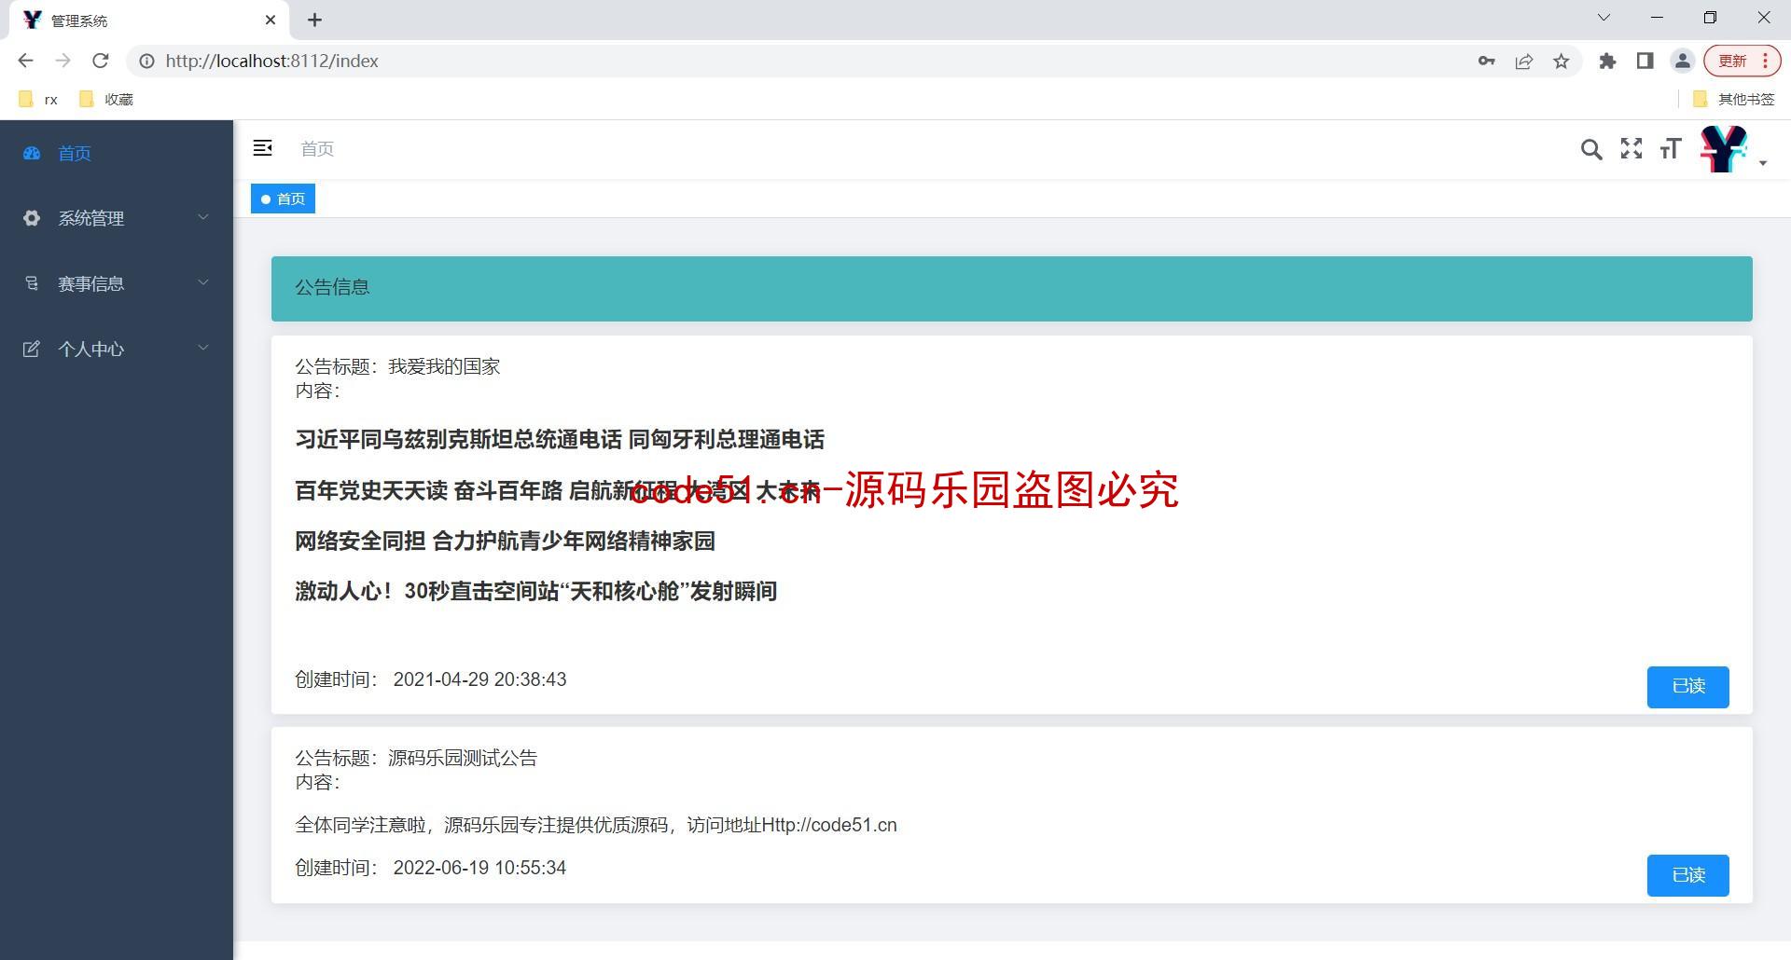Viewport: 1791px width, 960px height.
Task: Open the avatar dropdown caret
Action: (1762, 163)
